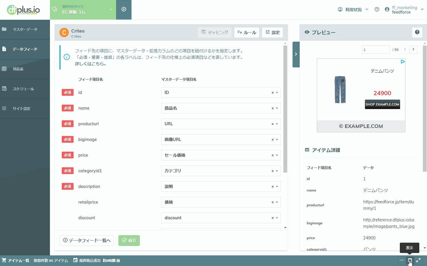427x266 pixels.
Task: Switch to the 設定 tab
Action: tap(272, 33)
